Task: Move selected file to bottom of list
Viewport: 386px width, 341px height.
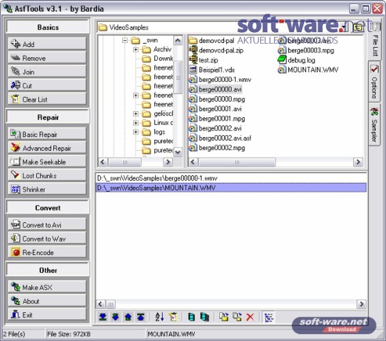Action: click(102, 317)
